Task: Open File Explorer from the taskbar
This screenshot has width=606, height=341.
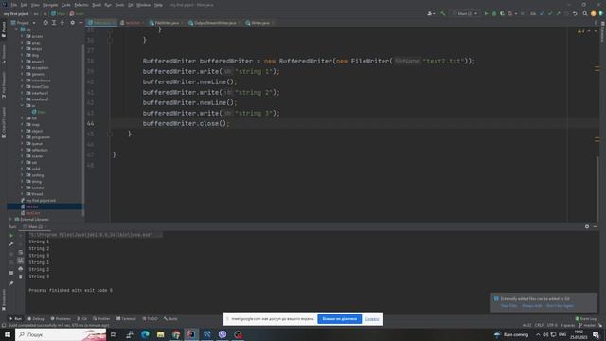Action: [160, 334]
